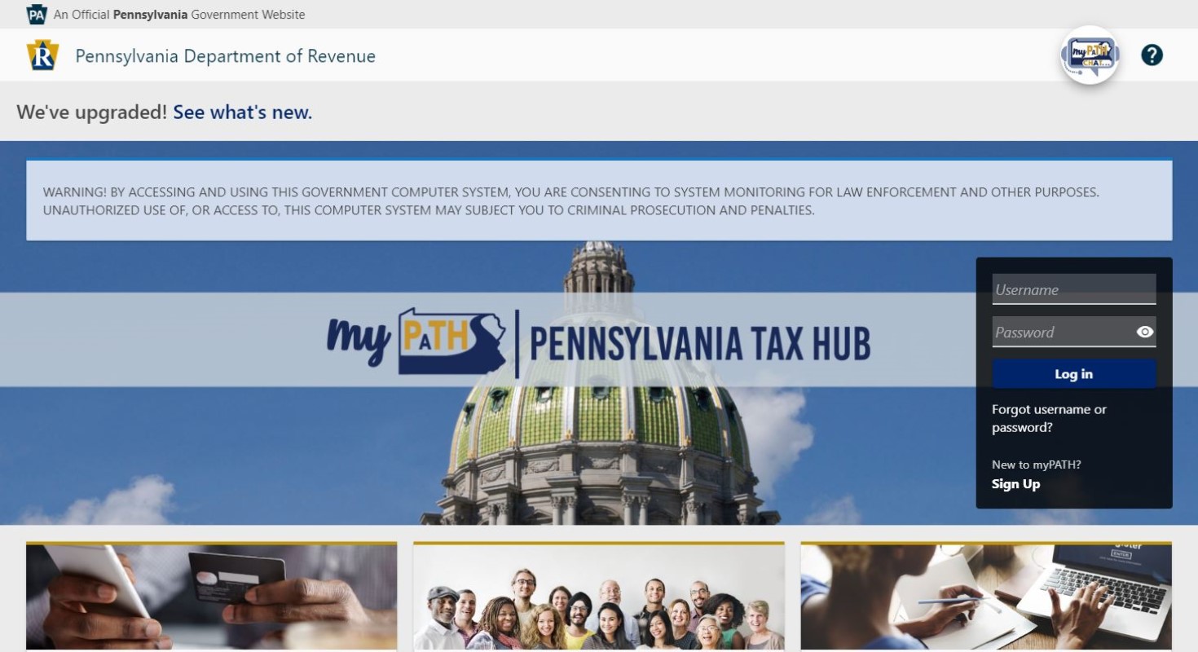Click the help question mark icon
The image size is (1198, 652).
point(1152,55)
